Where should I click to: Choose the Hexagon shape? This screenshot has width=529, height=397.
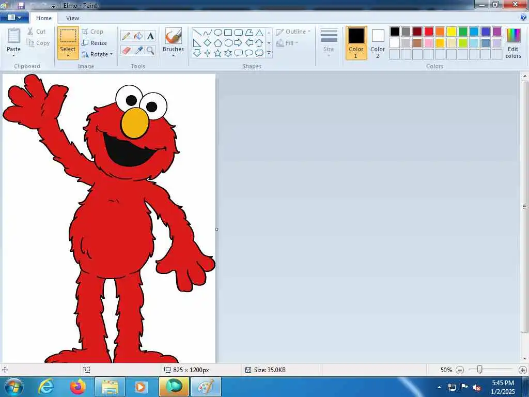pyautogui.click(x=228, y=43)
